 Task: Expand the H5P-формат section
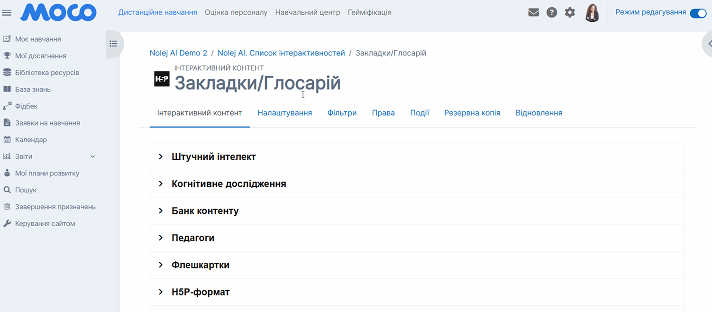point(200,292)
